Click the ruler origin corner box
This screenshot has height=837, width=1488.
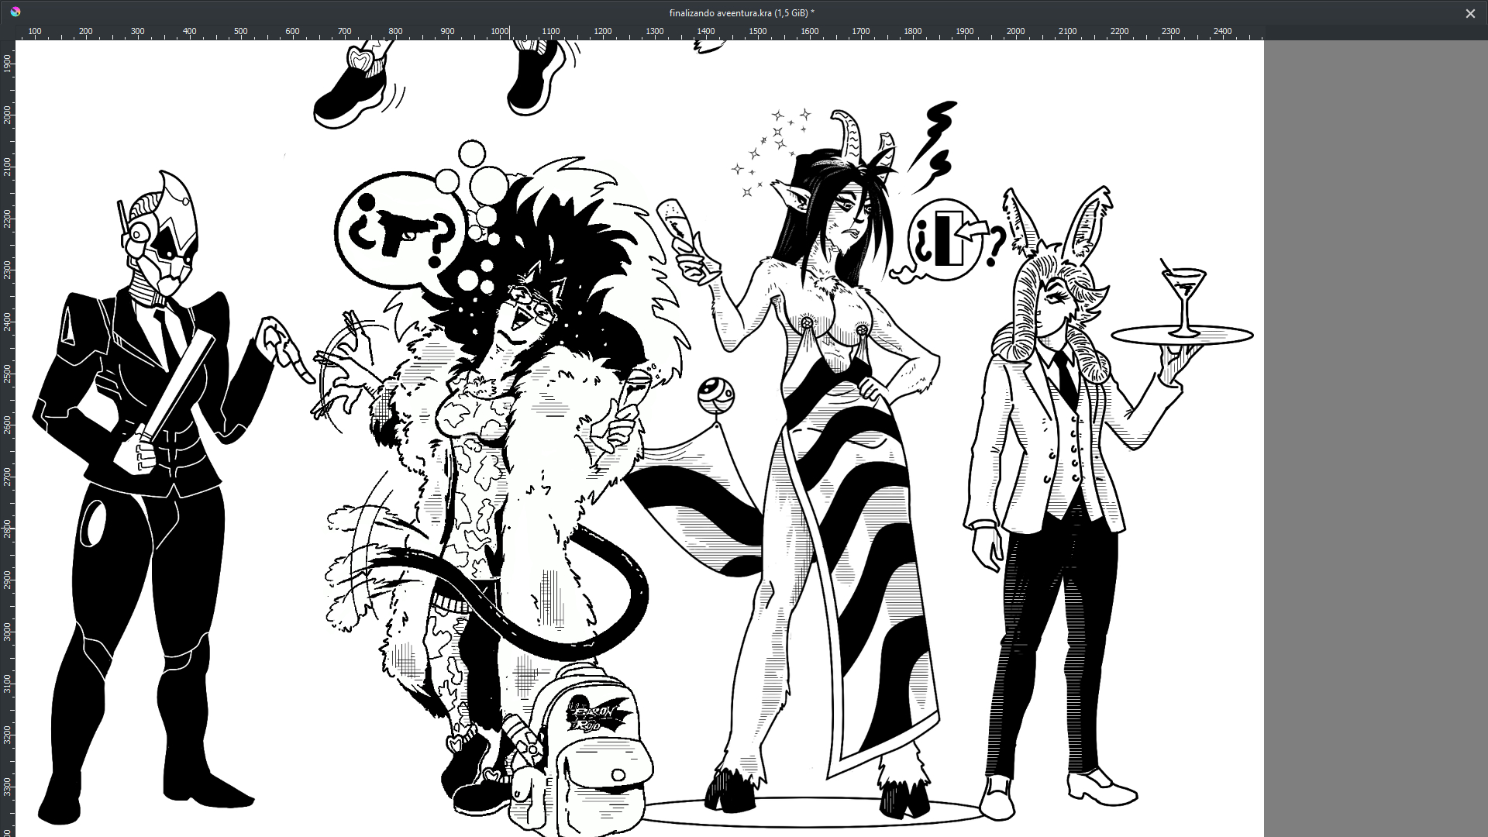(8, 32)
